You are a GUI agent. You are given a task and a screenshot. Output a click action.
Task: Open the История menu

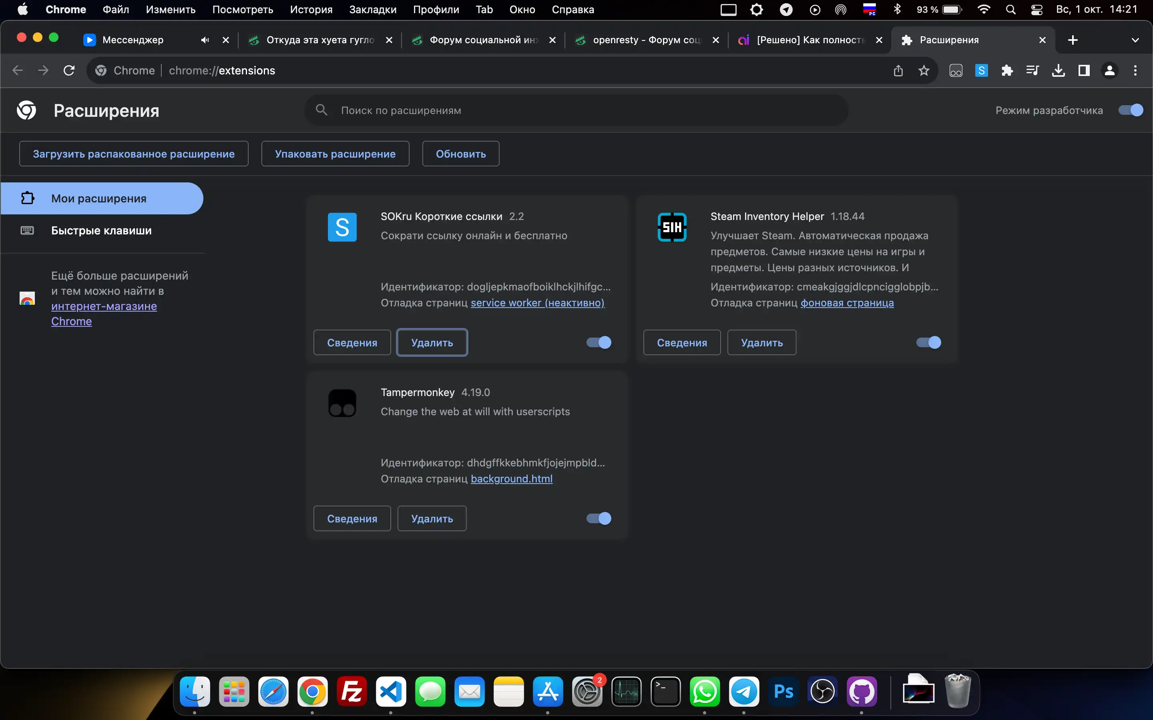[311, 10]
